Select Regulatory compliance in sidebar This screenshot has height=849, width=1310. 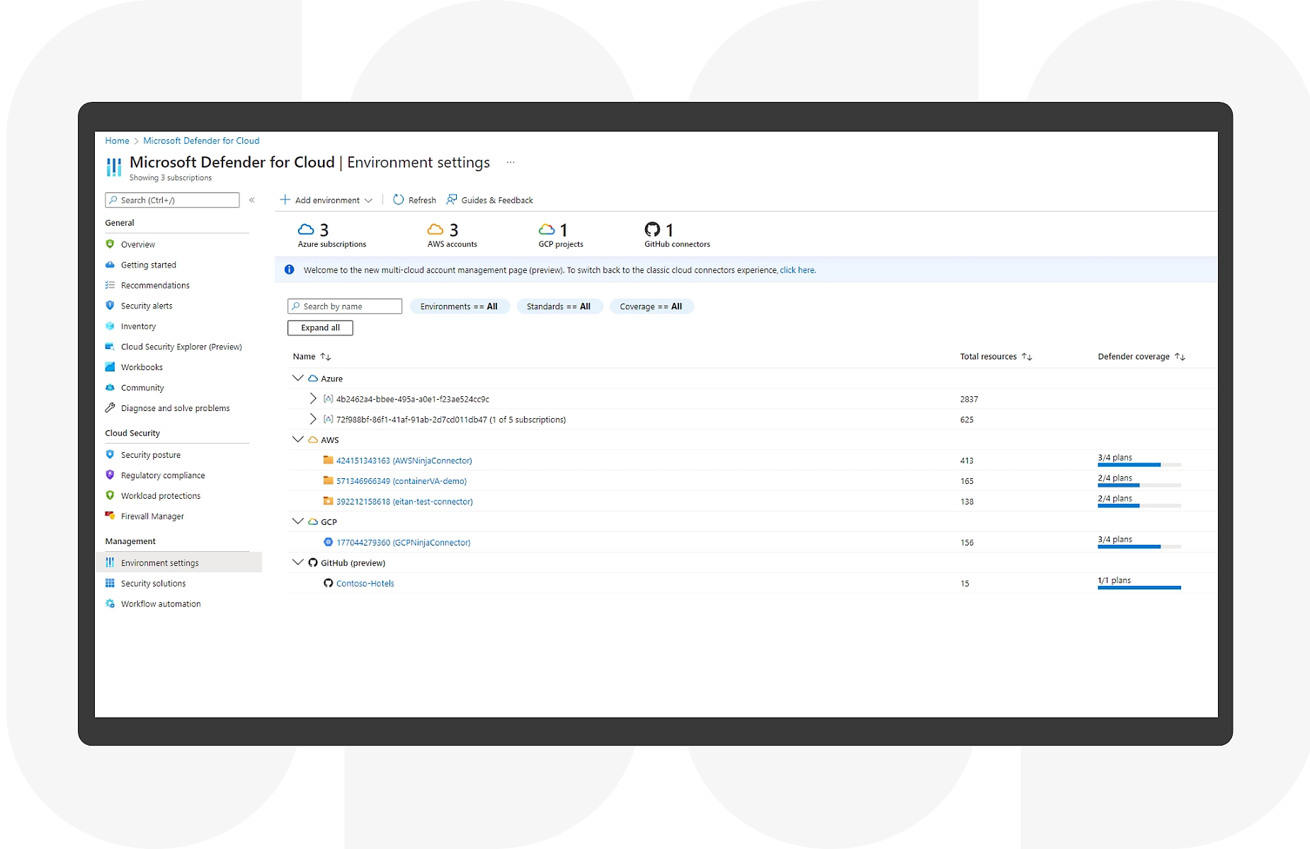[x=162, y=475]
